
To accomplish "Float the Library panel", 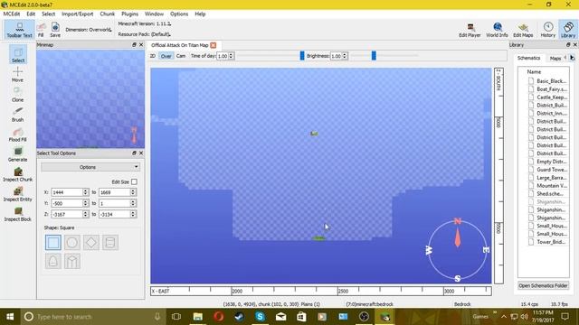I will [x=568, y=44].
